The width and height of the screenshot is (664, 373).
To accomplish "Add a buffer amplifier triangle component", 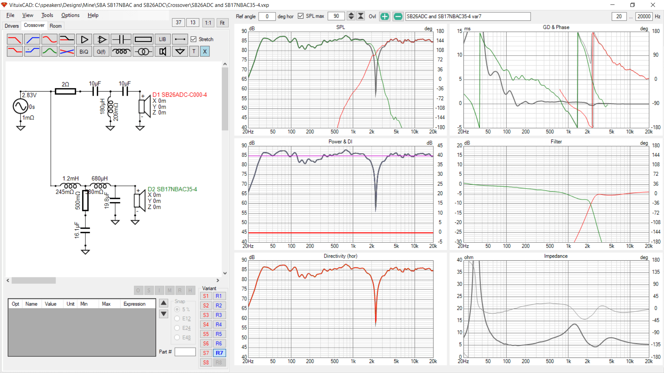I will pos(84,39).
